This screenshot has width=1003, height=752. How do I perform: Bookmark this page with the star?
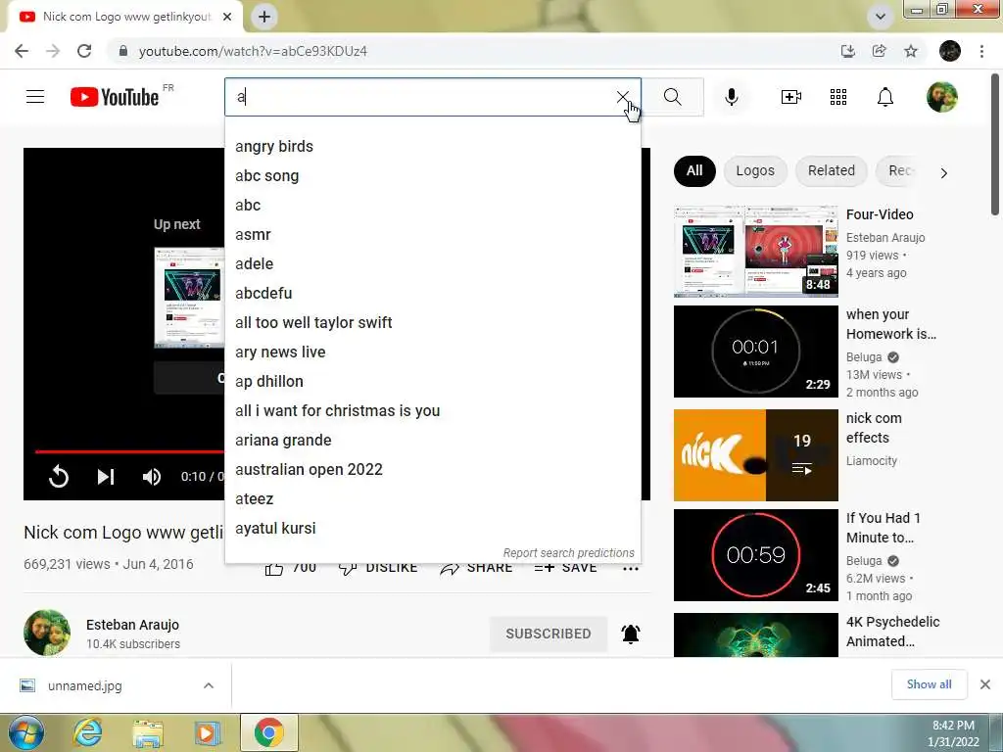[x=911, y=51]
